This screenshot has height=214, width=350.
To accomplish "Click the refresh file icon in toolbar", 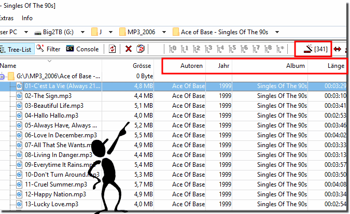I will point(113,49).
